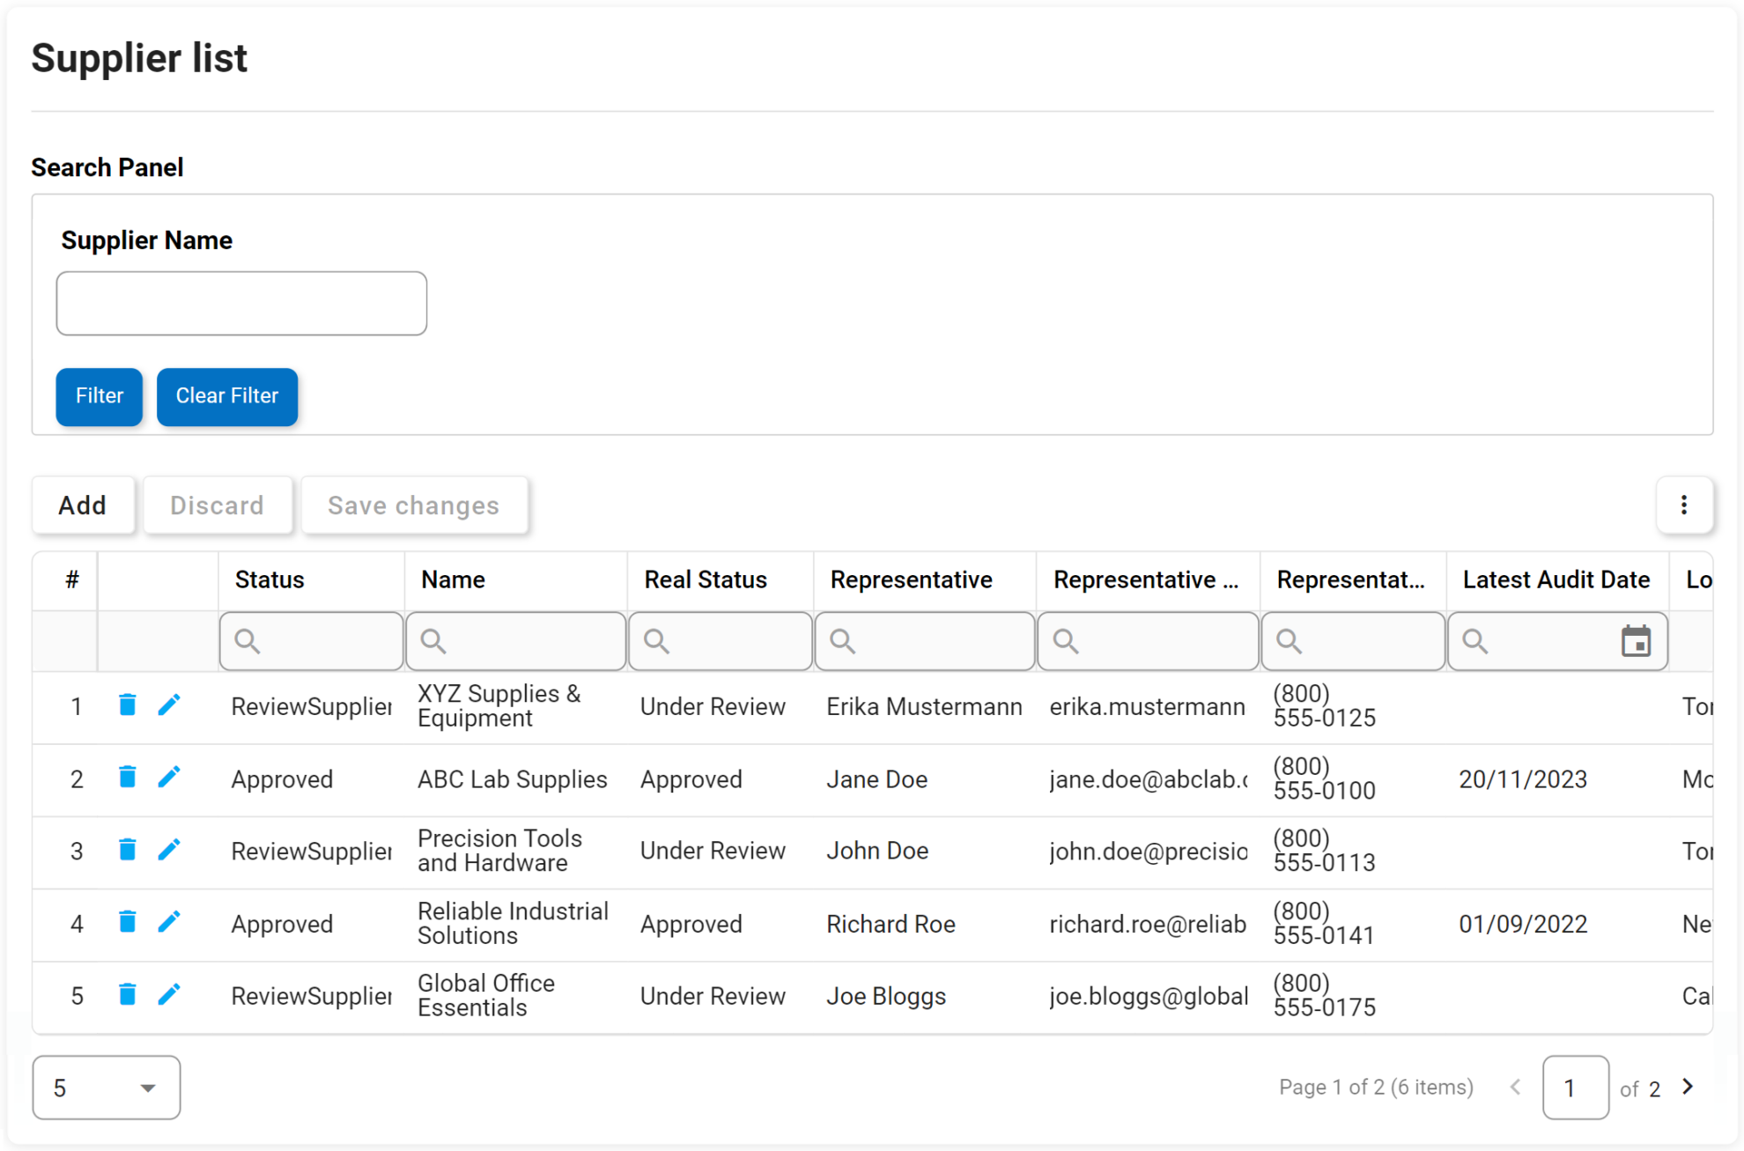Viewport: 1744px width, 1151px height.
Task: Open the page size dropdown showing 5
Action: pos(106,1088)
